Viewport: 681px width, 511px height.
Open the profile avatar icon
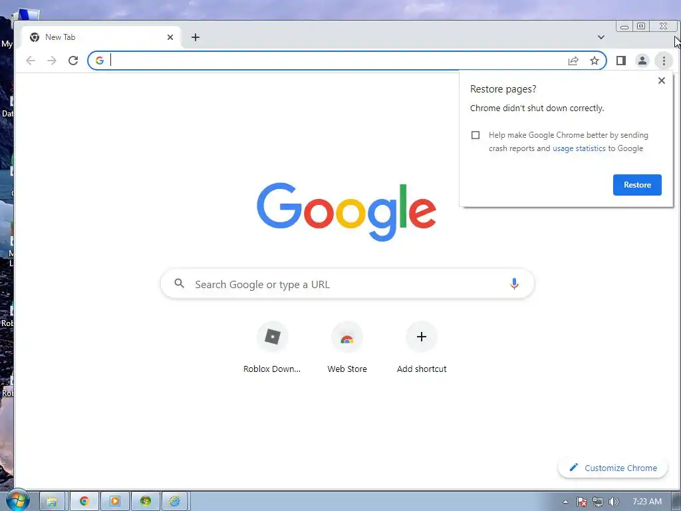pos(642,61)
